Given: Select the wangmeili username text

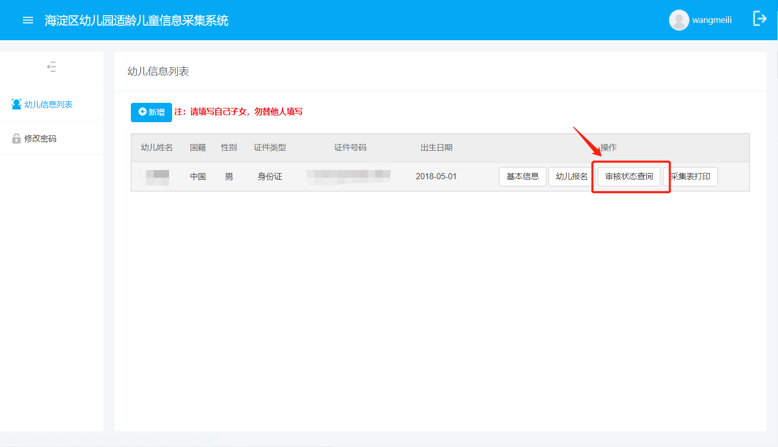Looking at the screenshot, I should tap(712, 20).
